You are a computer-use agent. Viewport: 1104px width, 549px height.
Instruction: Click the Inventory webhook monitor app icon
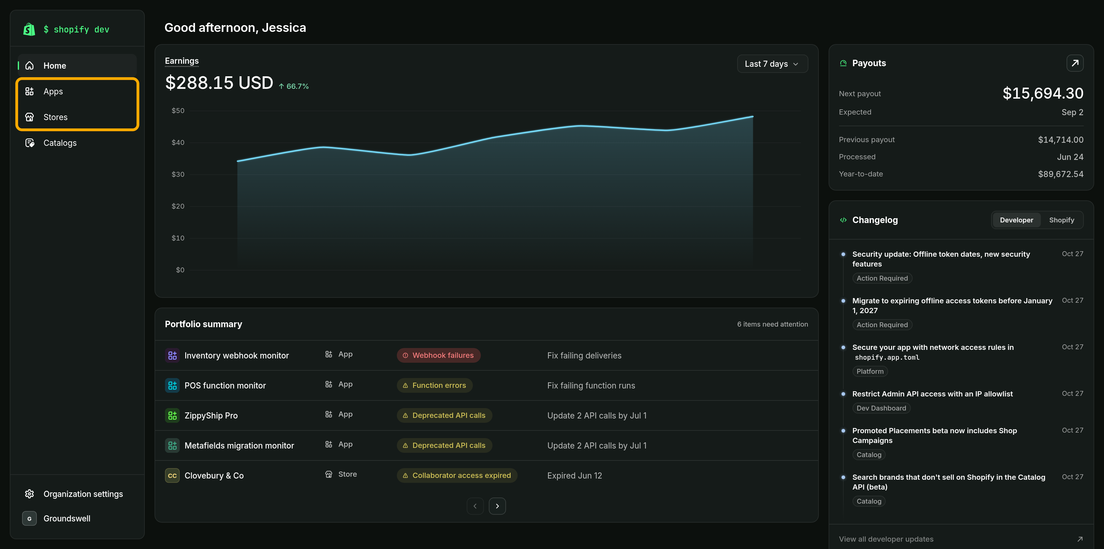coord(172,355)
